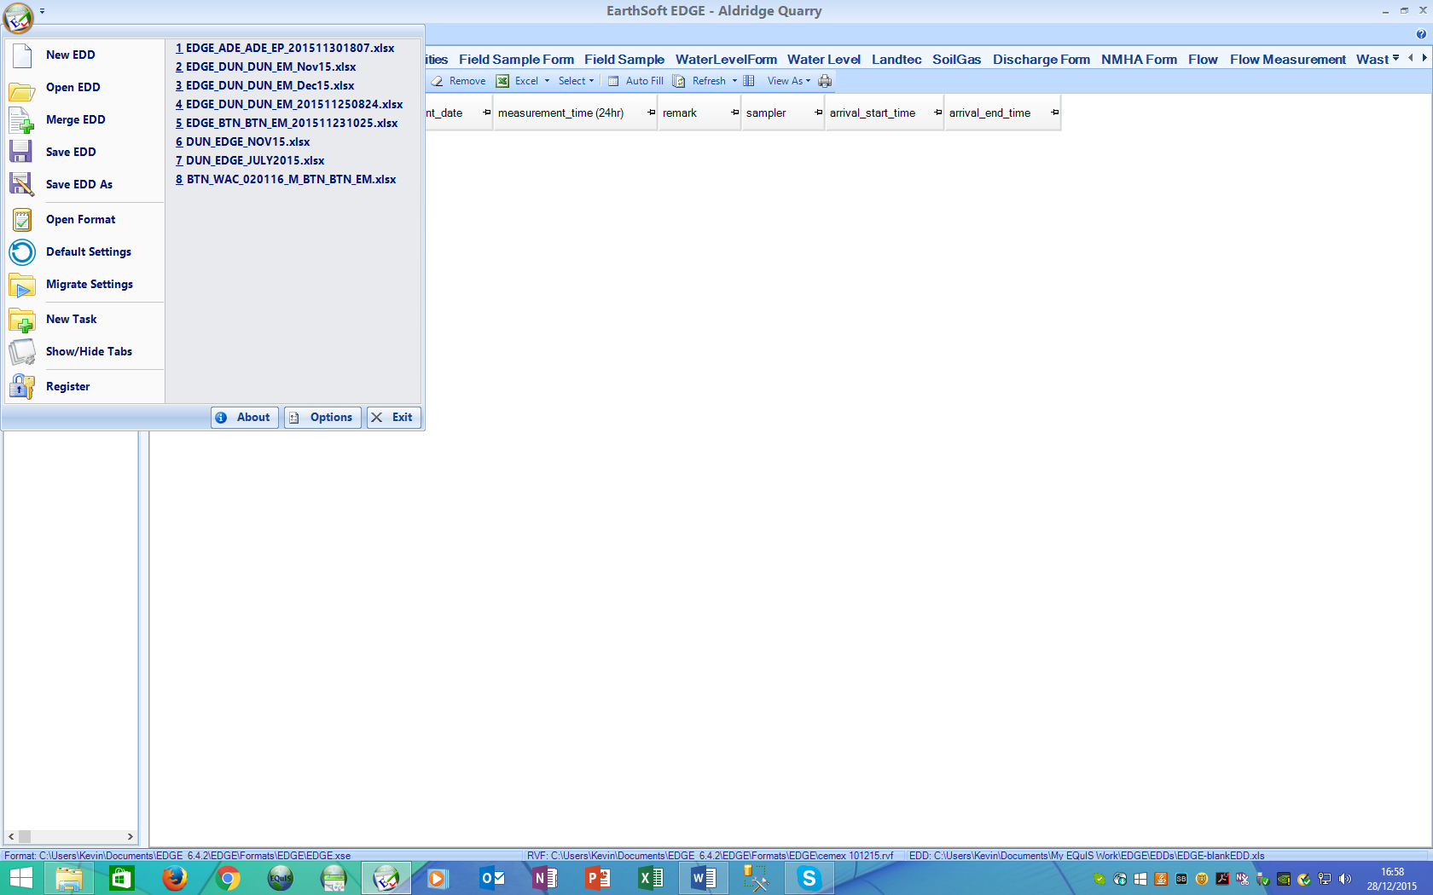Image resolution: width=1433 pixels, height=895 pixels.
Task: Open Google Chrome from the taskbar
Action: tap(228, 878)
